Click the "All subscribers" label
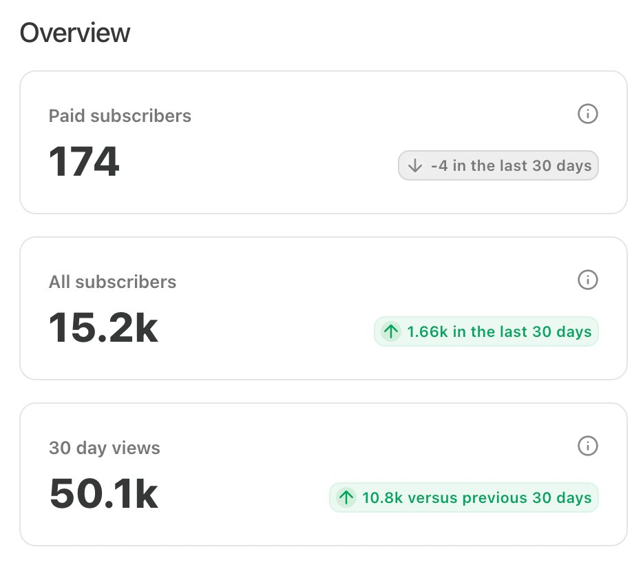 112,282
